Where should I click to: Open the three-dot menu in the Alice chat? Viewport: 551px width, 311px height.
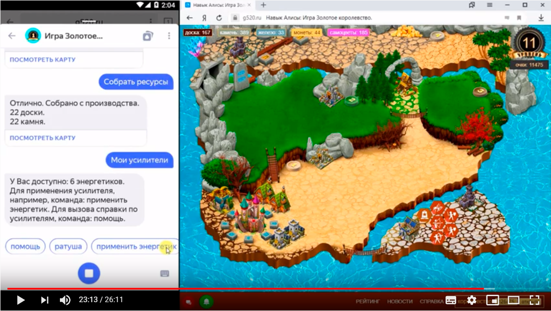click(169, 35)
